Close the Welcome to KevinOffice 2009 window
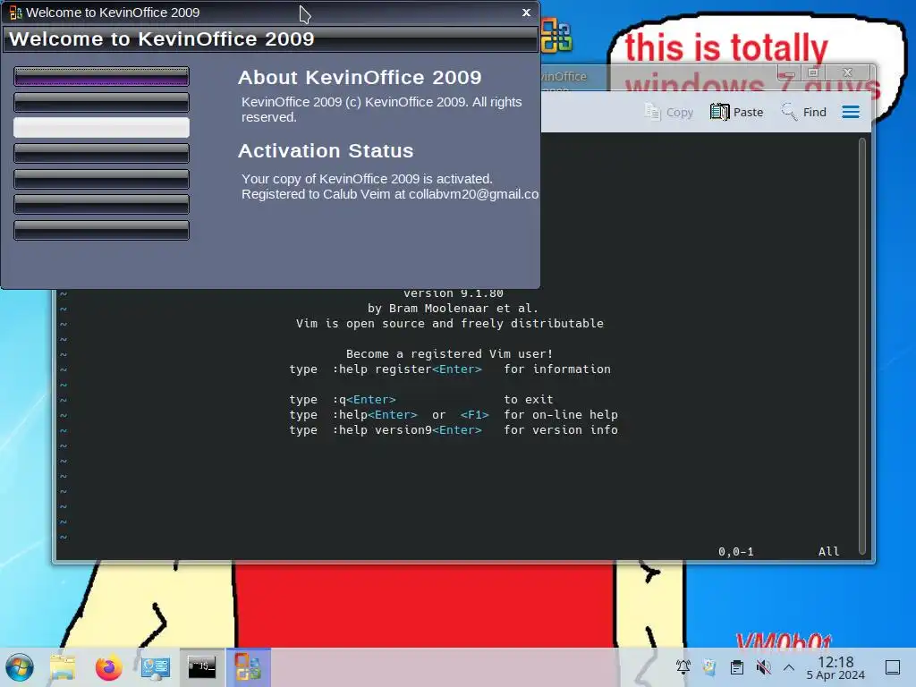The width and height of the screenshot is (916, 687). click(x=526, y=13)
